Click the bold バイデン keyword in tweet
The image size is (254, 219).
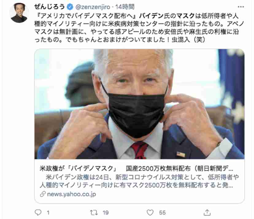151,16
